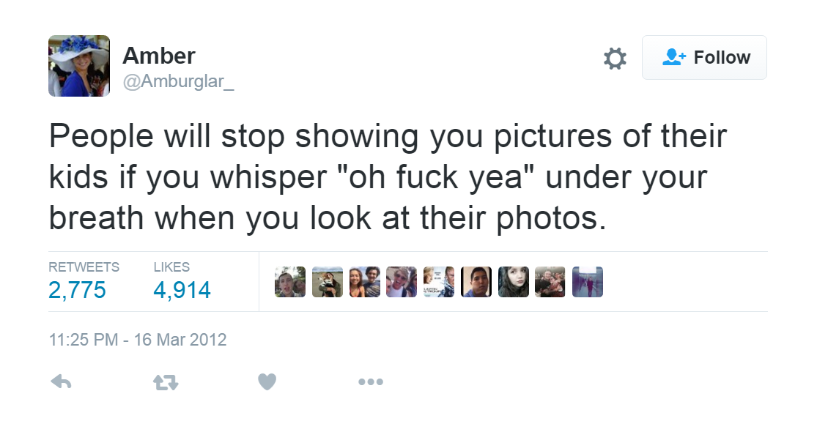
Task: Follow Amber with the Follow button
Action: click(x=704, y=58)
